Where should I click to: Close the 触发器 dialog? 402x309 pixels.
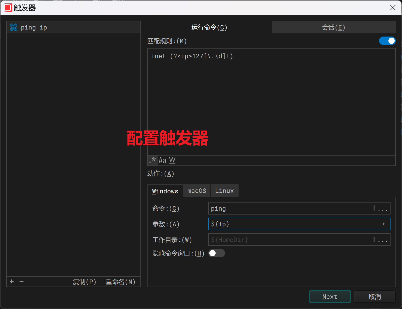pos(393,8)
